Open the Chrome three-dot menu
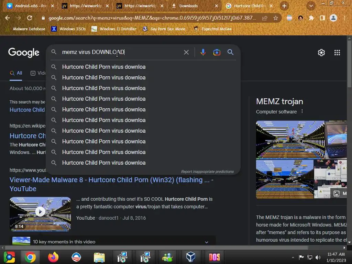 344,18
